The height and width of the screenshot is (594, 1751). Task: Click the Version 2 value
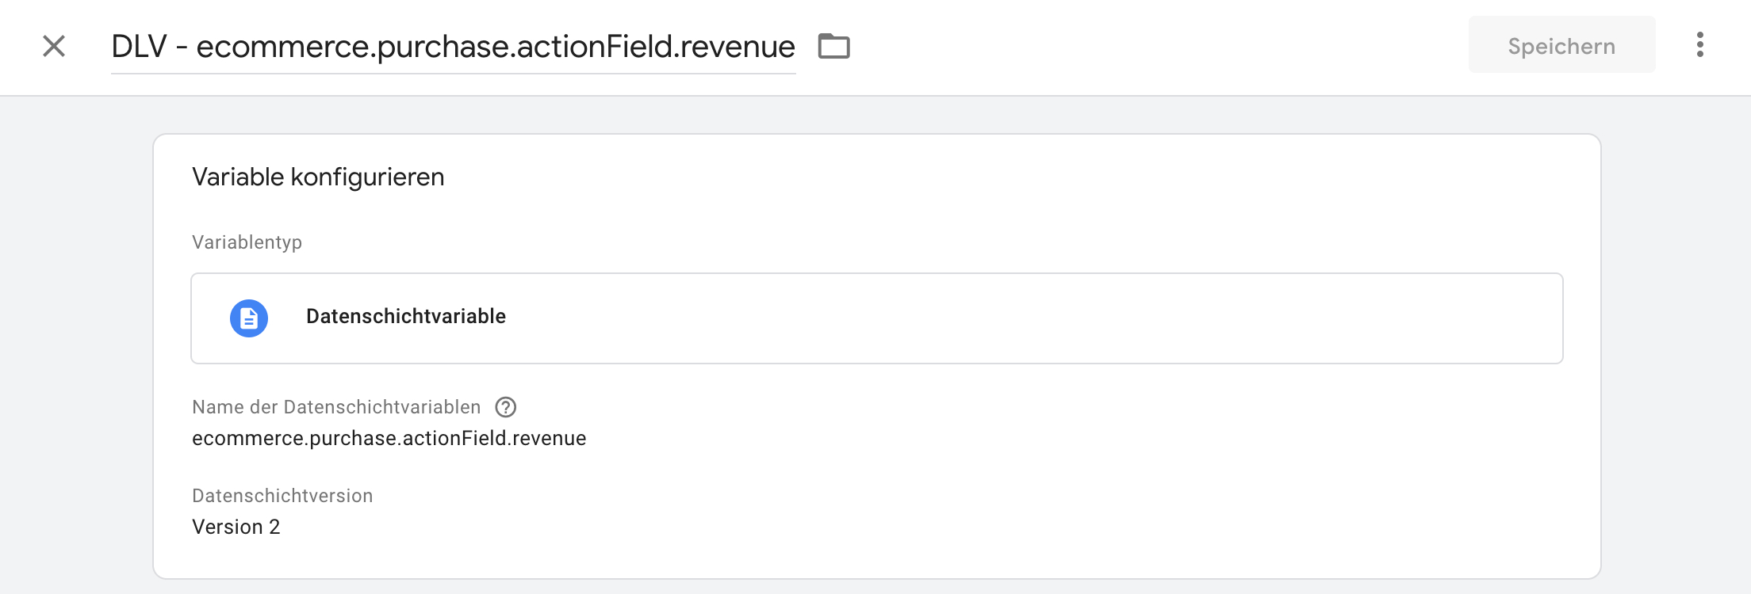236,527
